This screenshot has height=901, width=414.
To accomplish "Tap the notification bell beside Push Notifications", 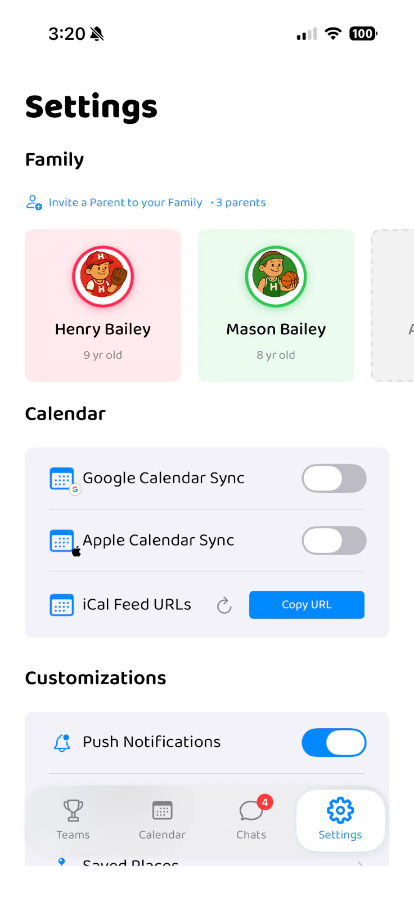I will click(62, 742).
